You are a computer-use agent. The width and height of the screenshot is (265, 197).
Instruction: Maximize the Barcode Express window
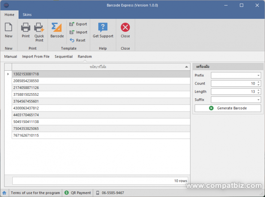coord(241,5)
